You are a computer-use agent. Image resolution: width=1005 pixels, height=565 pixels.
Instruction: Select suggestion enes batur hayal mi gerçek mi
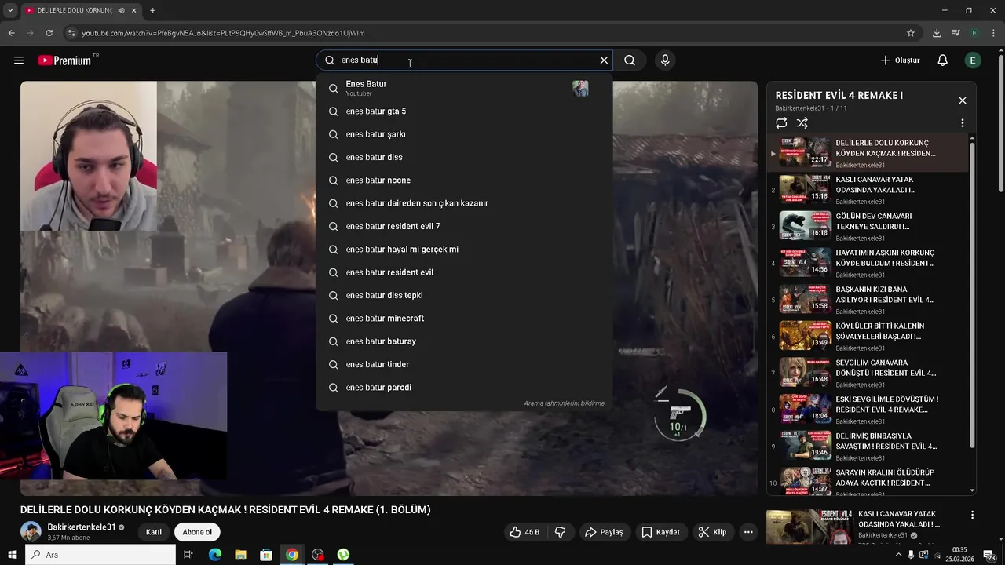(x=464, y=250)
